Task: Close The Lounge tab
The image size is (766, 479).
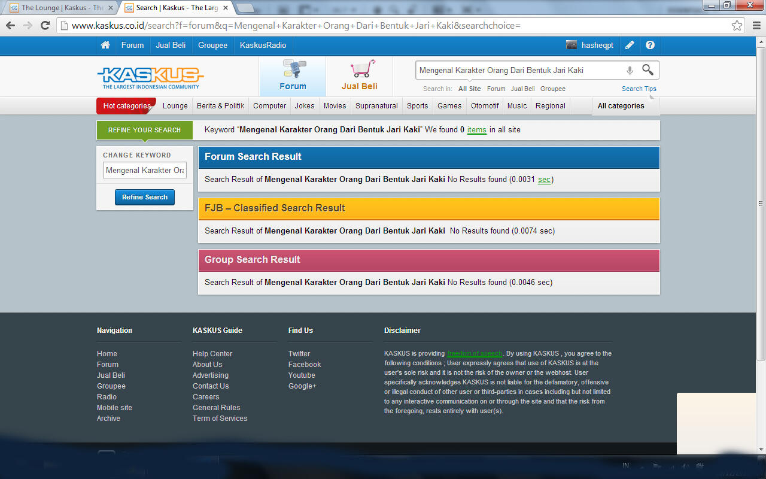Action: [111, 8]
